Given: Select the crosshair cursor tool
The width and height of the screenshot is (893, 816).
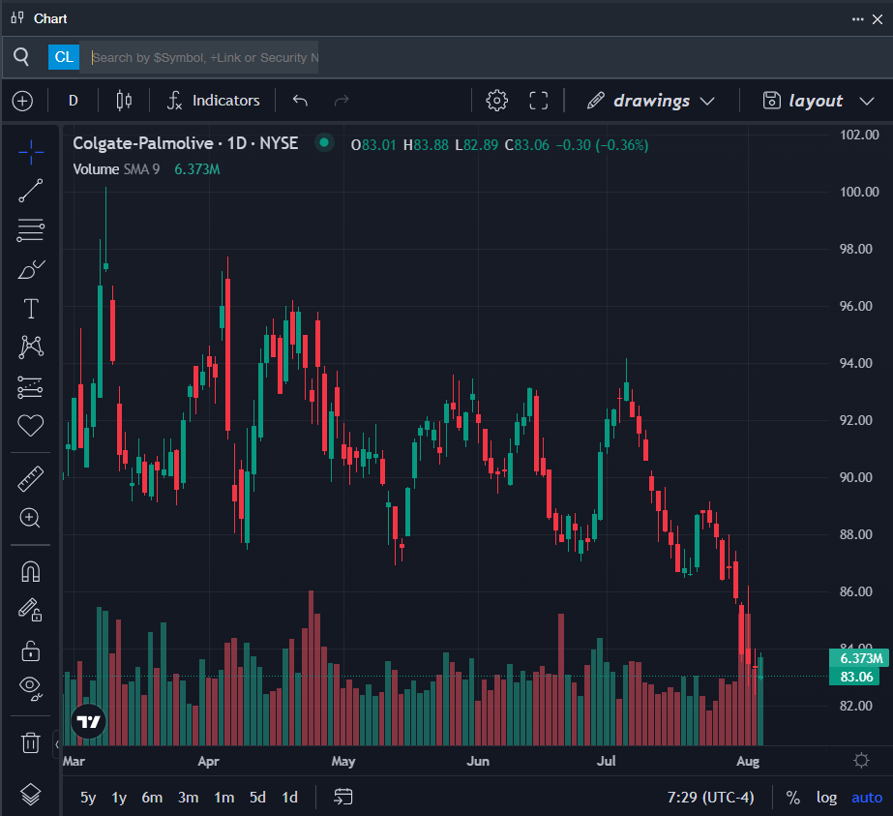Looking at the screenshot, I should tap(31, 152).
